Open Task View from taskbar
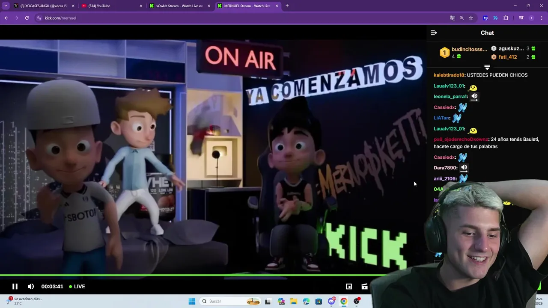 coord(268,301)
